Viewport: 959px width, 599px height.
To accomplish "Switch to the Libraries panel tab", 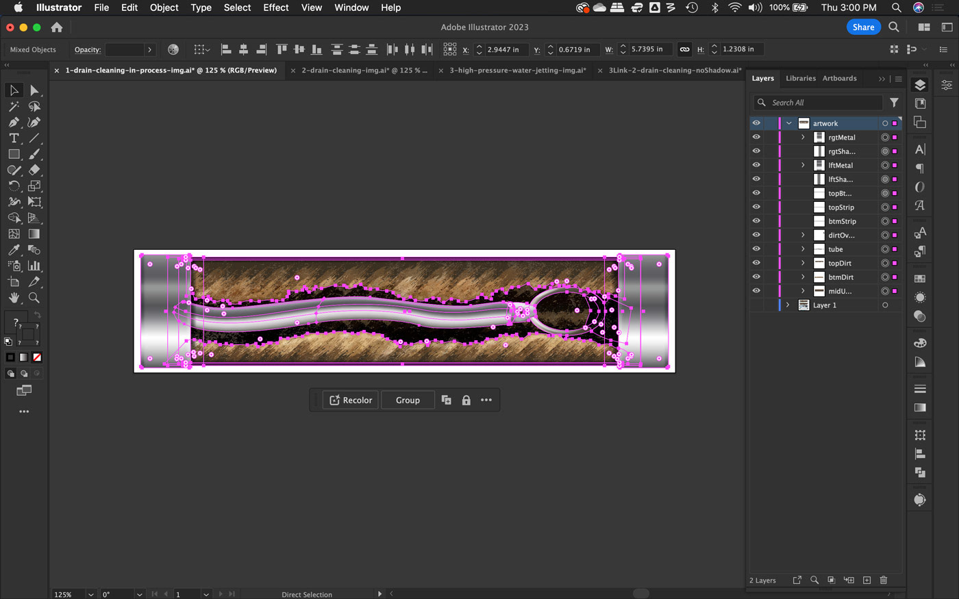I will click(801, 78).
